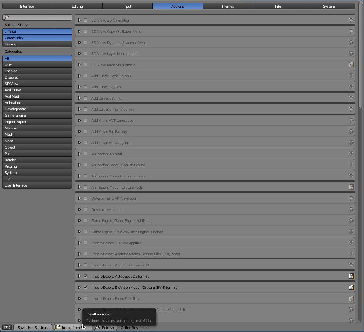The width and height of the screenshot is (364, 332).
Task: Click the magnifier icon in search field
Action: pyautogui.click(x=6, y=17)
